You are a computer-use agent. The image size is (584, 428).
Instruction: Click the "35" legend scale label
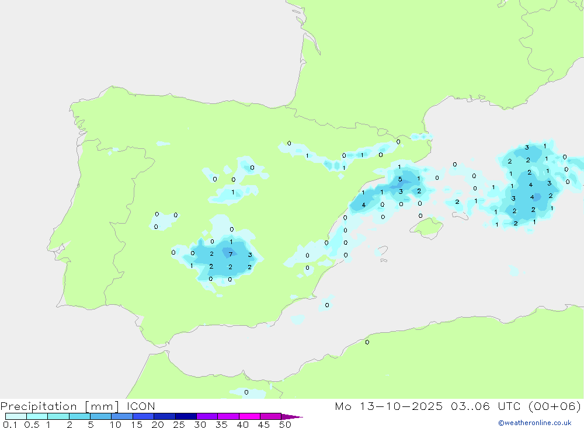221,424
